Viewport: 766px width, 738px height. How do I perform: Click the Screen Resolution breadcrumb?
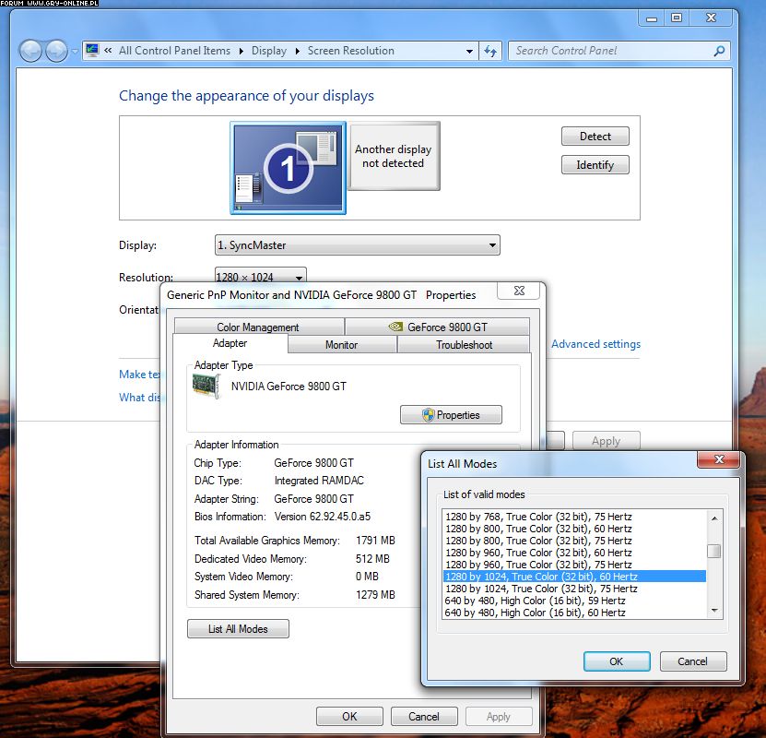[x=351, y=51]
